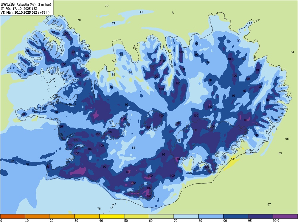Click the '90' legend tick label
This screenshot has width=298, height=223.
(x=225, y=221)
